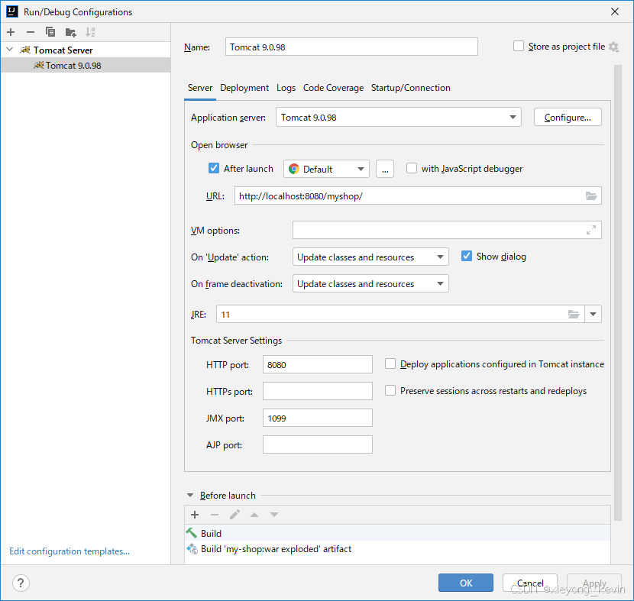634x601 pixels.
Task: Click the HTTP port field
Action: 318,364
